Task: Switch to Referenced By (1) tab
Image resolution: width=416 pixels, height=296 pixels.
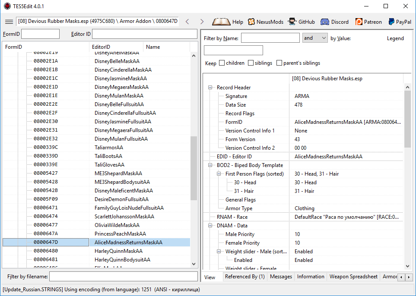Action: tap(245, 277)
